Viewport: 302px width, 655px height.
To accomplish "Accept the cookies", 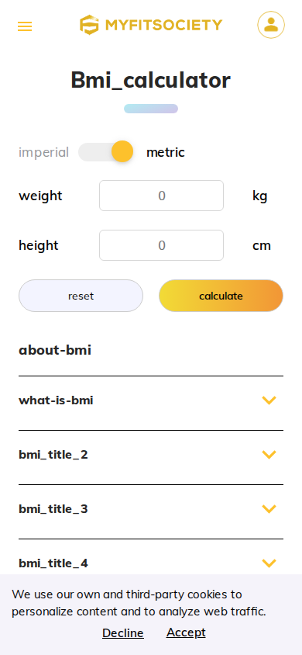I will (x=186, y=632).
